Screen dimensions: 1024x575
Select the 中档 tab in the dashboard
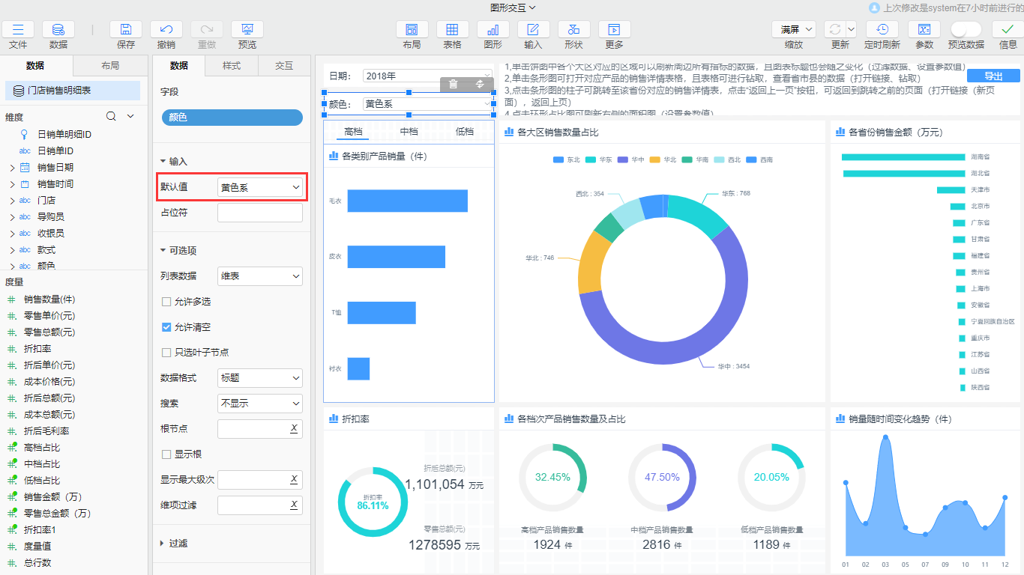click(x=409, y=132)
